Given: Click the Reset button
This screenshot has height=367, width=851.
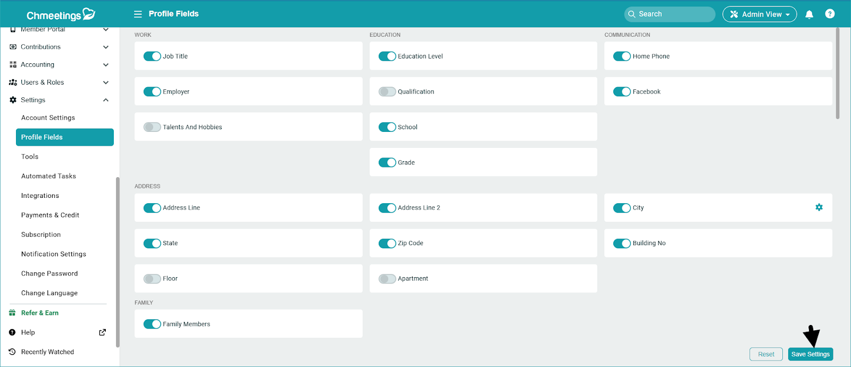Looking at the screenshot, I should [766, 354].
